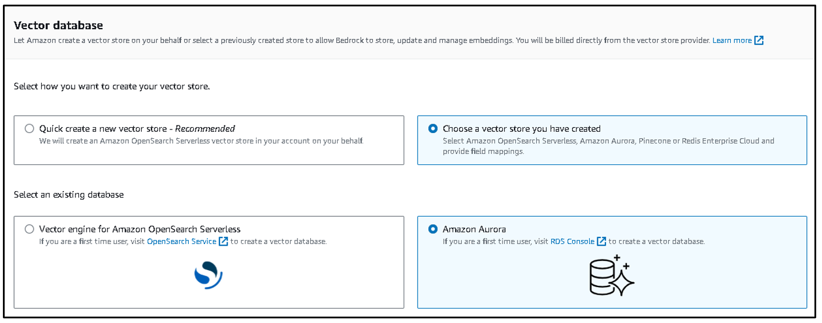822x323 pixels.
Task: Click the Quick create card description text
Action: point(201,141)
